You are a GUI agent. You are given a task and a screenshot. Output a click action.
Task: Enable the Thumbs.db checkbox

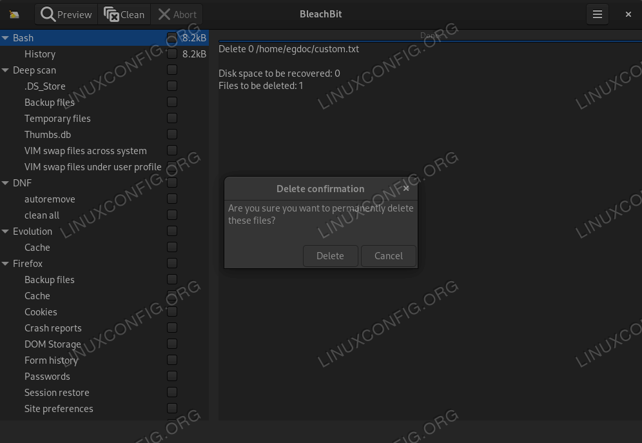(172, 134)
